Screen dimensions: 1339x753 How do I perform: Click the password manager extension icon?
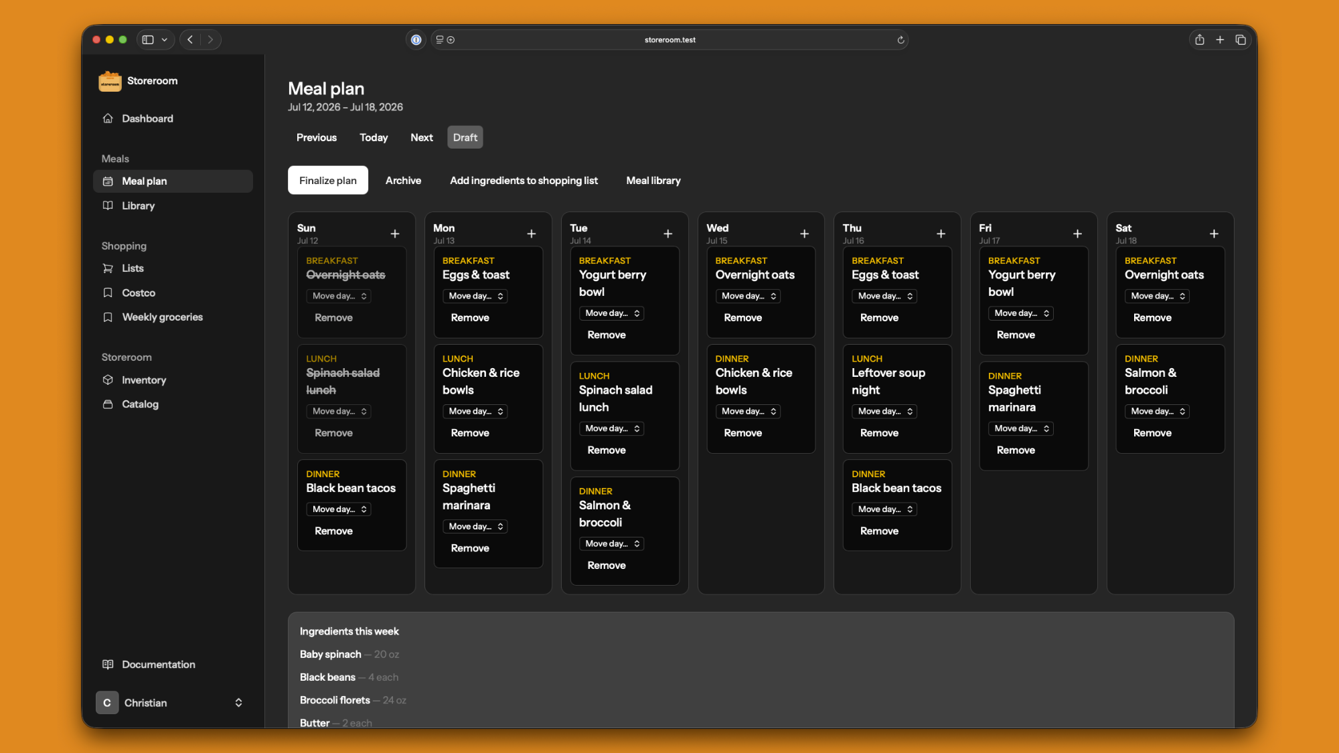point(416,39)
